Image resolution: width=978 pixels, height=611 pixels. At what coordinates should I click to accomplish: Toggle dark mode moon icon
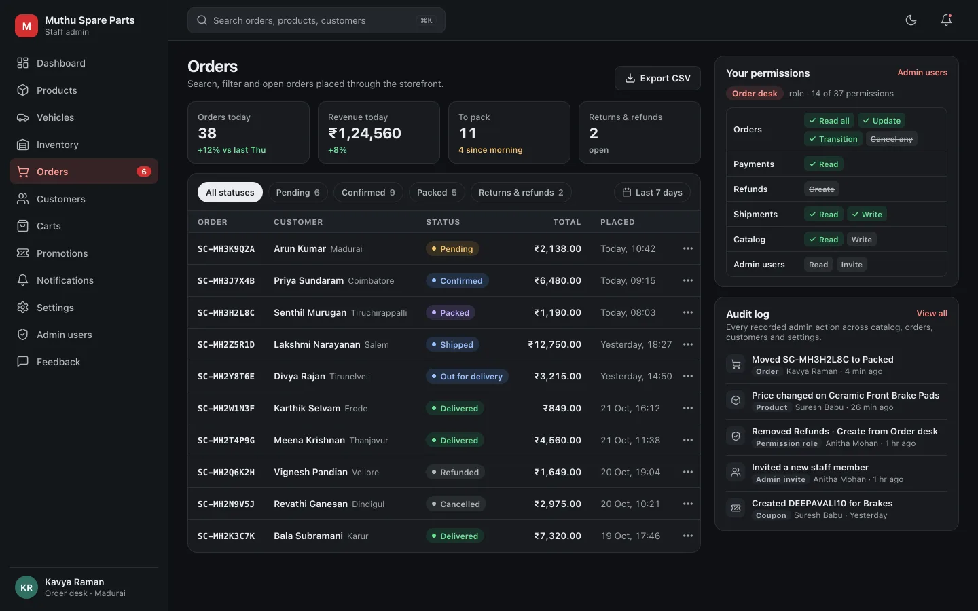point(911,20)
